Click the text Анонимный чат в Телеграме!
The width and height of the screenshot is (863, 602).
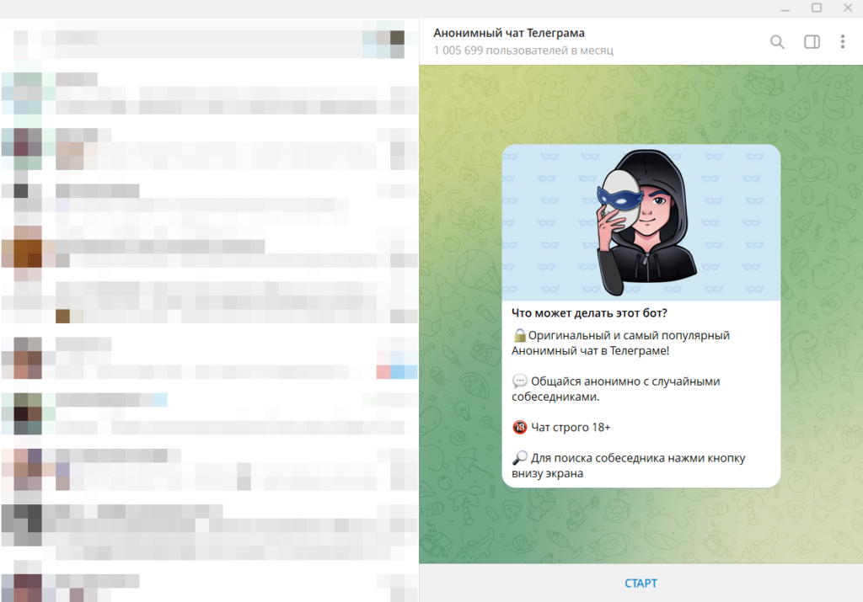pyautogui.click(x=591, y=351)
